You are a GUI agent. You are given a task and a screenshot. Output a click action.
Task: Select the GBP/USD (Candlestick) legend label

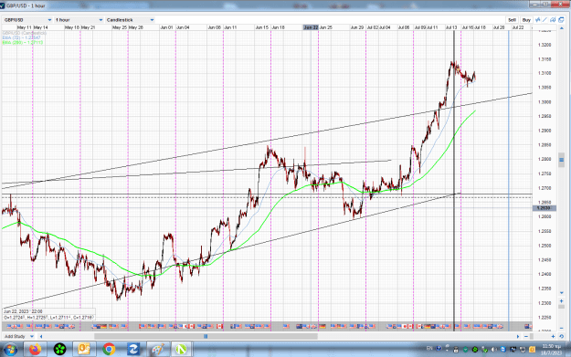coord(25,33)
